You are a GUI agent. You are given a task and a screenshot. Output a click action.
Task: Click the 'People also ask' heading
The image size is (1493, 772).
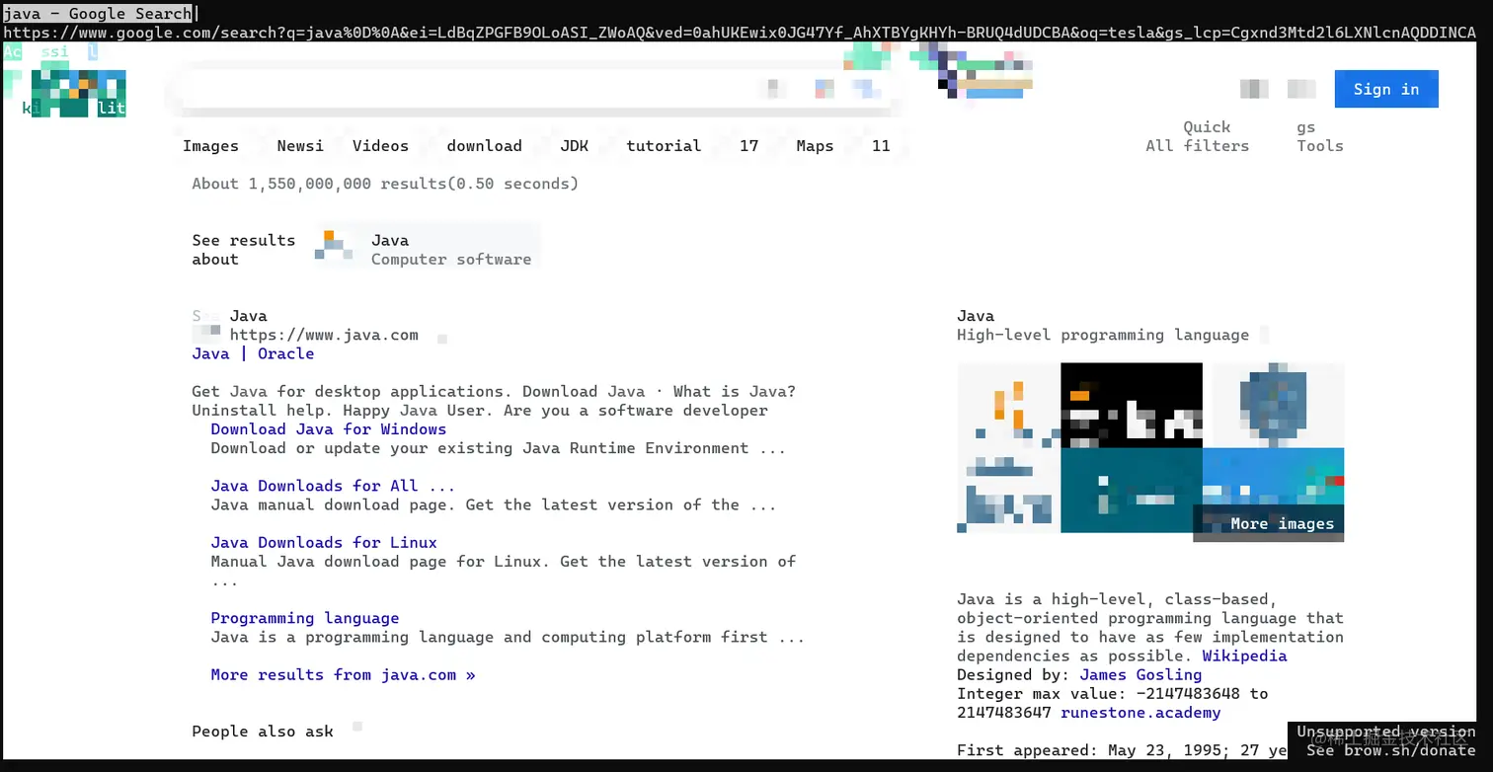(x=263, y=732)
